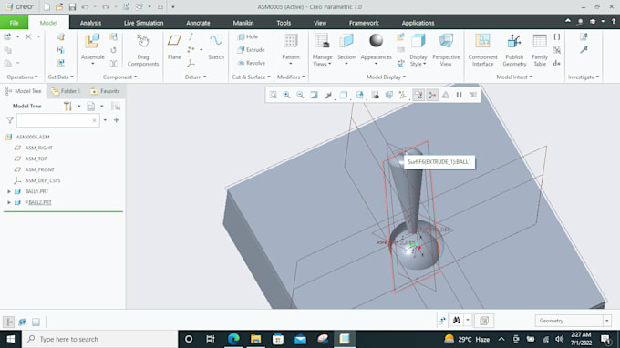Open the File menu
This screenshot has width=620, height=348.
click(15, 23)
